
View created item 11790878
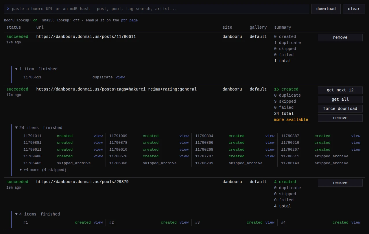pos(184,143)
